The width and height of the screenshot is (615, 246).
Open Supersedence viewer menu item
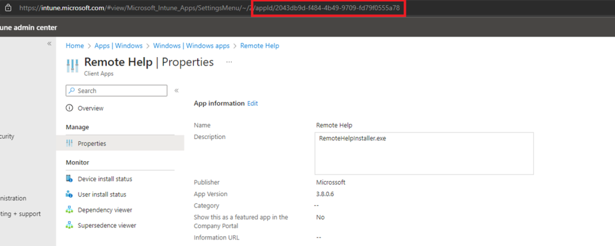(x=106, y=226)
